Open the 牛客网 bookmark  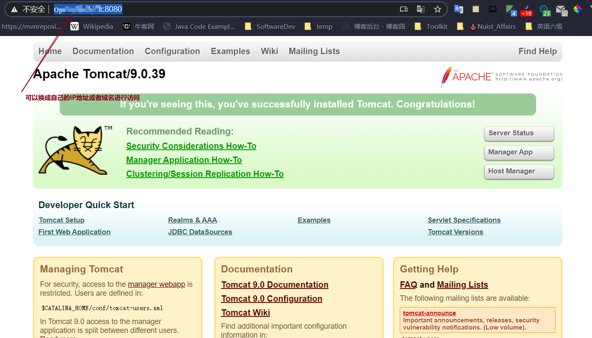(x=138, y=27)
